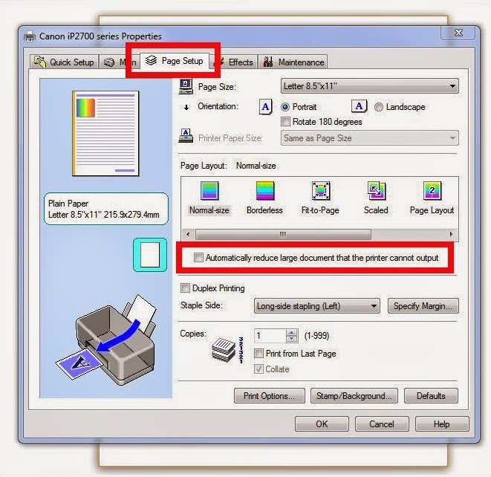Click the landscape orientation A icon

359,106
